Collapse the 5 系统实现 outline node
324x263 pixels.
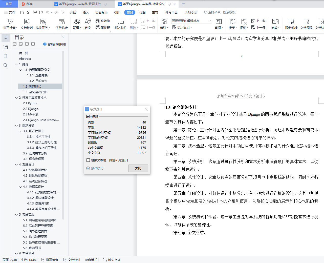16,215
